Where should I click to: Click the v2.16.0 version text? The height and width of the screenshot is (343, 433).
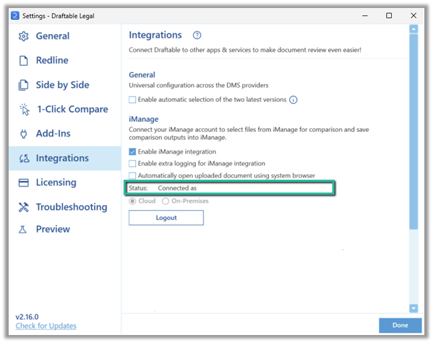point(27,317)
